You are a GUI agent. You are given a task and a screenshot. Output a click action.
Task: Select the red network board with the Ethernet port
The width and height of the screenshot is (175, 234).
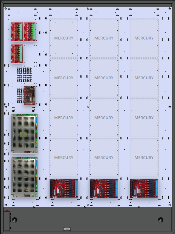[30, 96]
